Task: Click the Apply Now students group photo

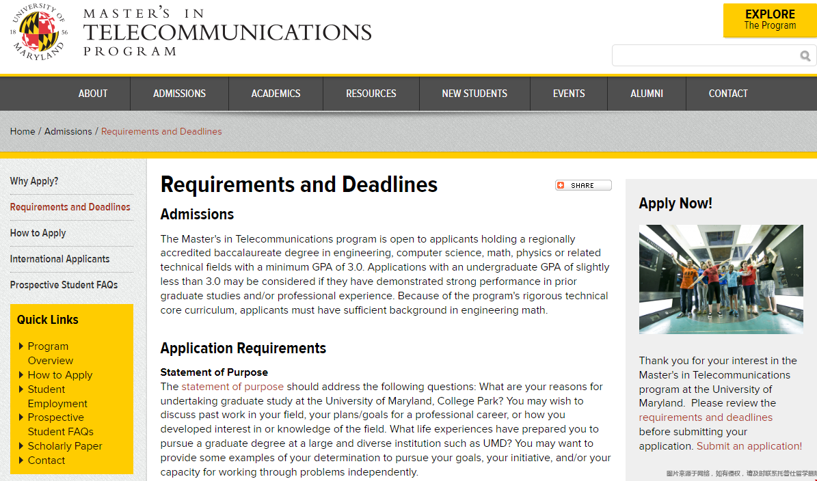Action: (721, 279)
